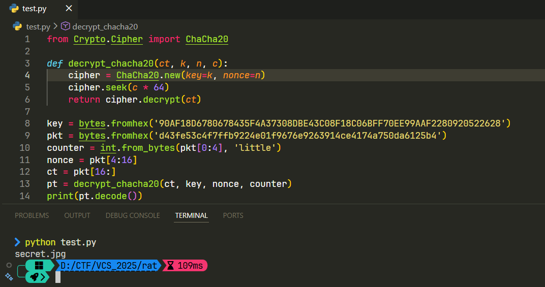Open the OUTPUT panel tab

pyautogui.click(x=77, y=215)
